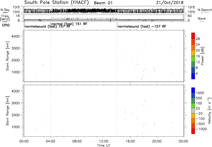
Task: Click 'normalsound (fast) 157 RF' CPID text
Action: [47, 27]
